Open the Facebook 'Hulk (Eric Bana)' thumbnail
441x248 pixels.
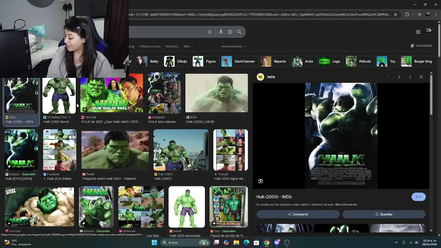[x=60, y=150]
